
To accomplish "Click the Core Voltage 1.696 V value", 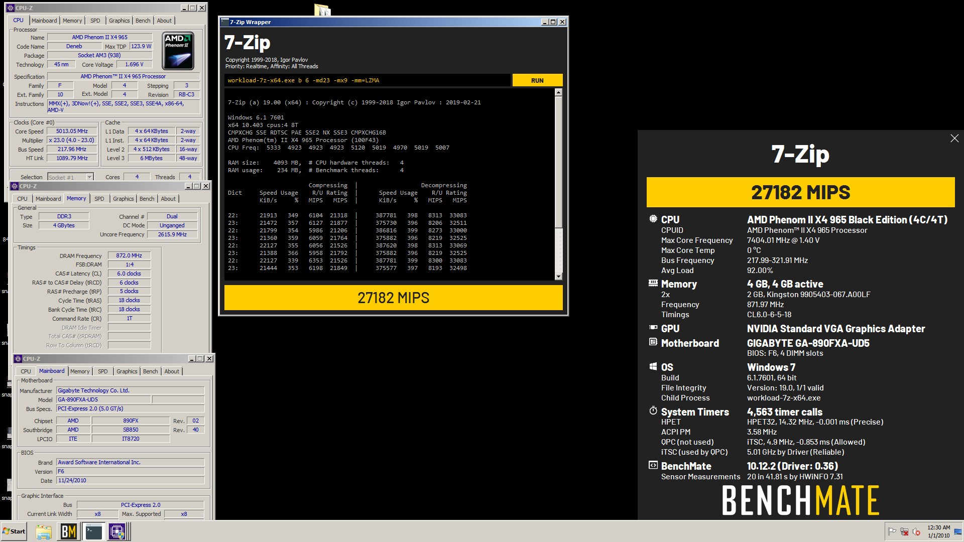I will [135, 64].
